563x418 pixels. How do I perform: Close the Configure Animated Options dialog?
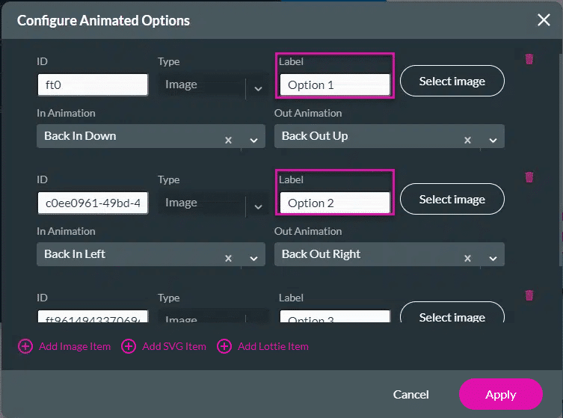tap(544, 20)
